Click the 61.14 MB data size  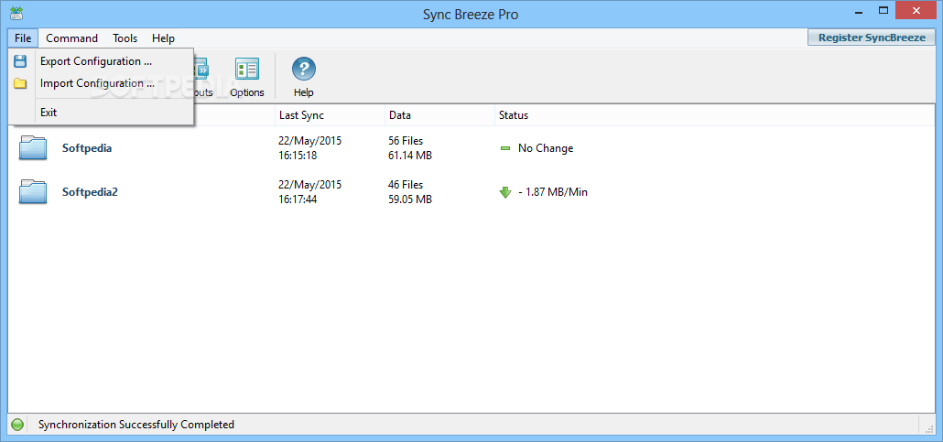click(410, 156)
